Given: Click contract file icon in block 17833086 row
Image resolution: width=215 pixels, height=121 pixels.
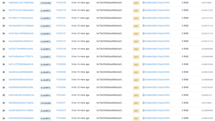Looking at the screenshot, I should [x=144, y=88].
